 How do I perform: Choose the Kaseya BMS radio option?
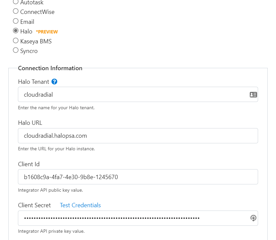(x=16, y=41)
